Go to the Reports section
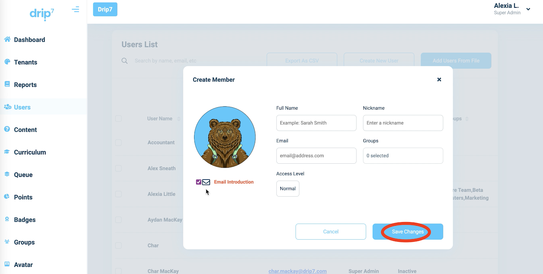Image resolution: width=543 pixels, height=274 pixels. (x=25, y=85)
